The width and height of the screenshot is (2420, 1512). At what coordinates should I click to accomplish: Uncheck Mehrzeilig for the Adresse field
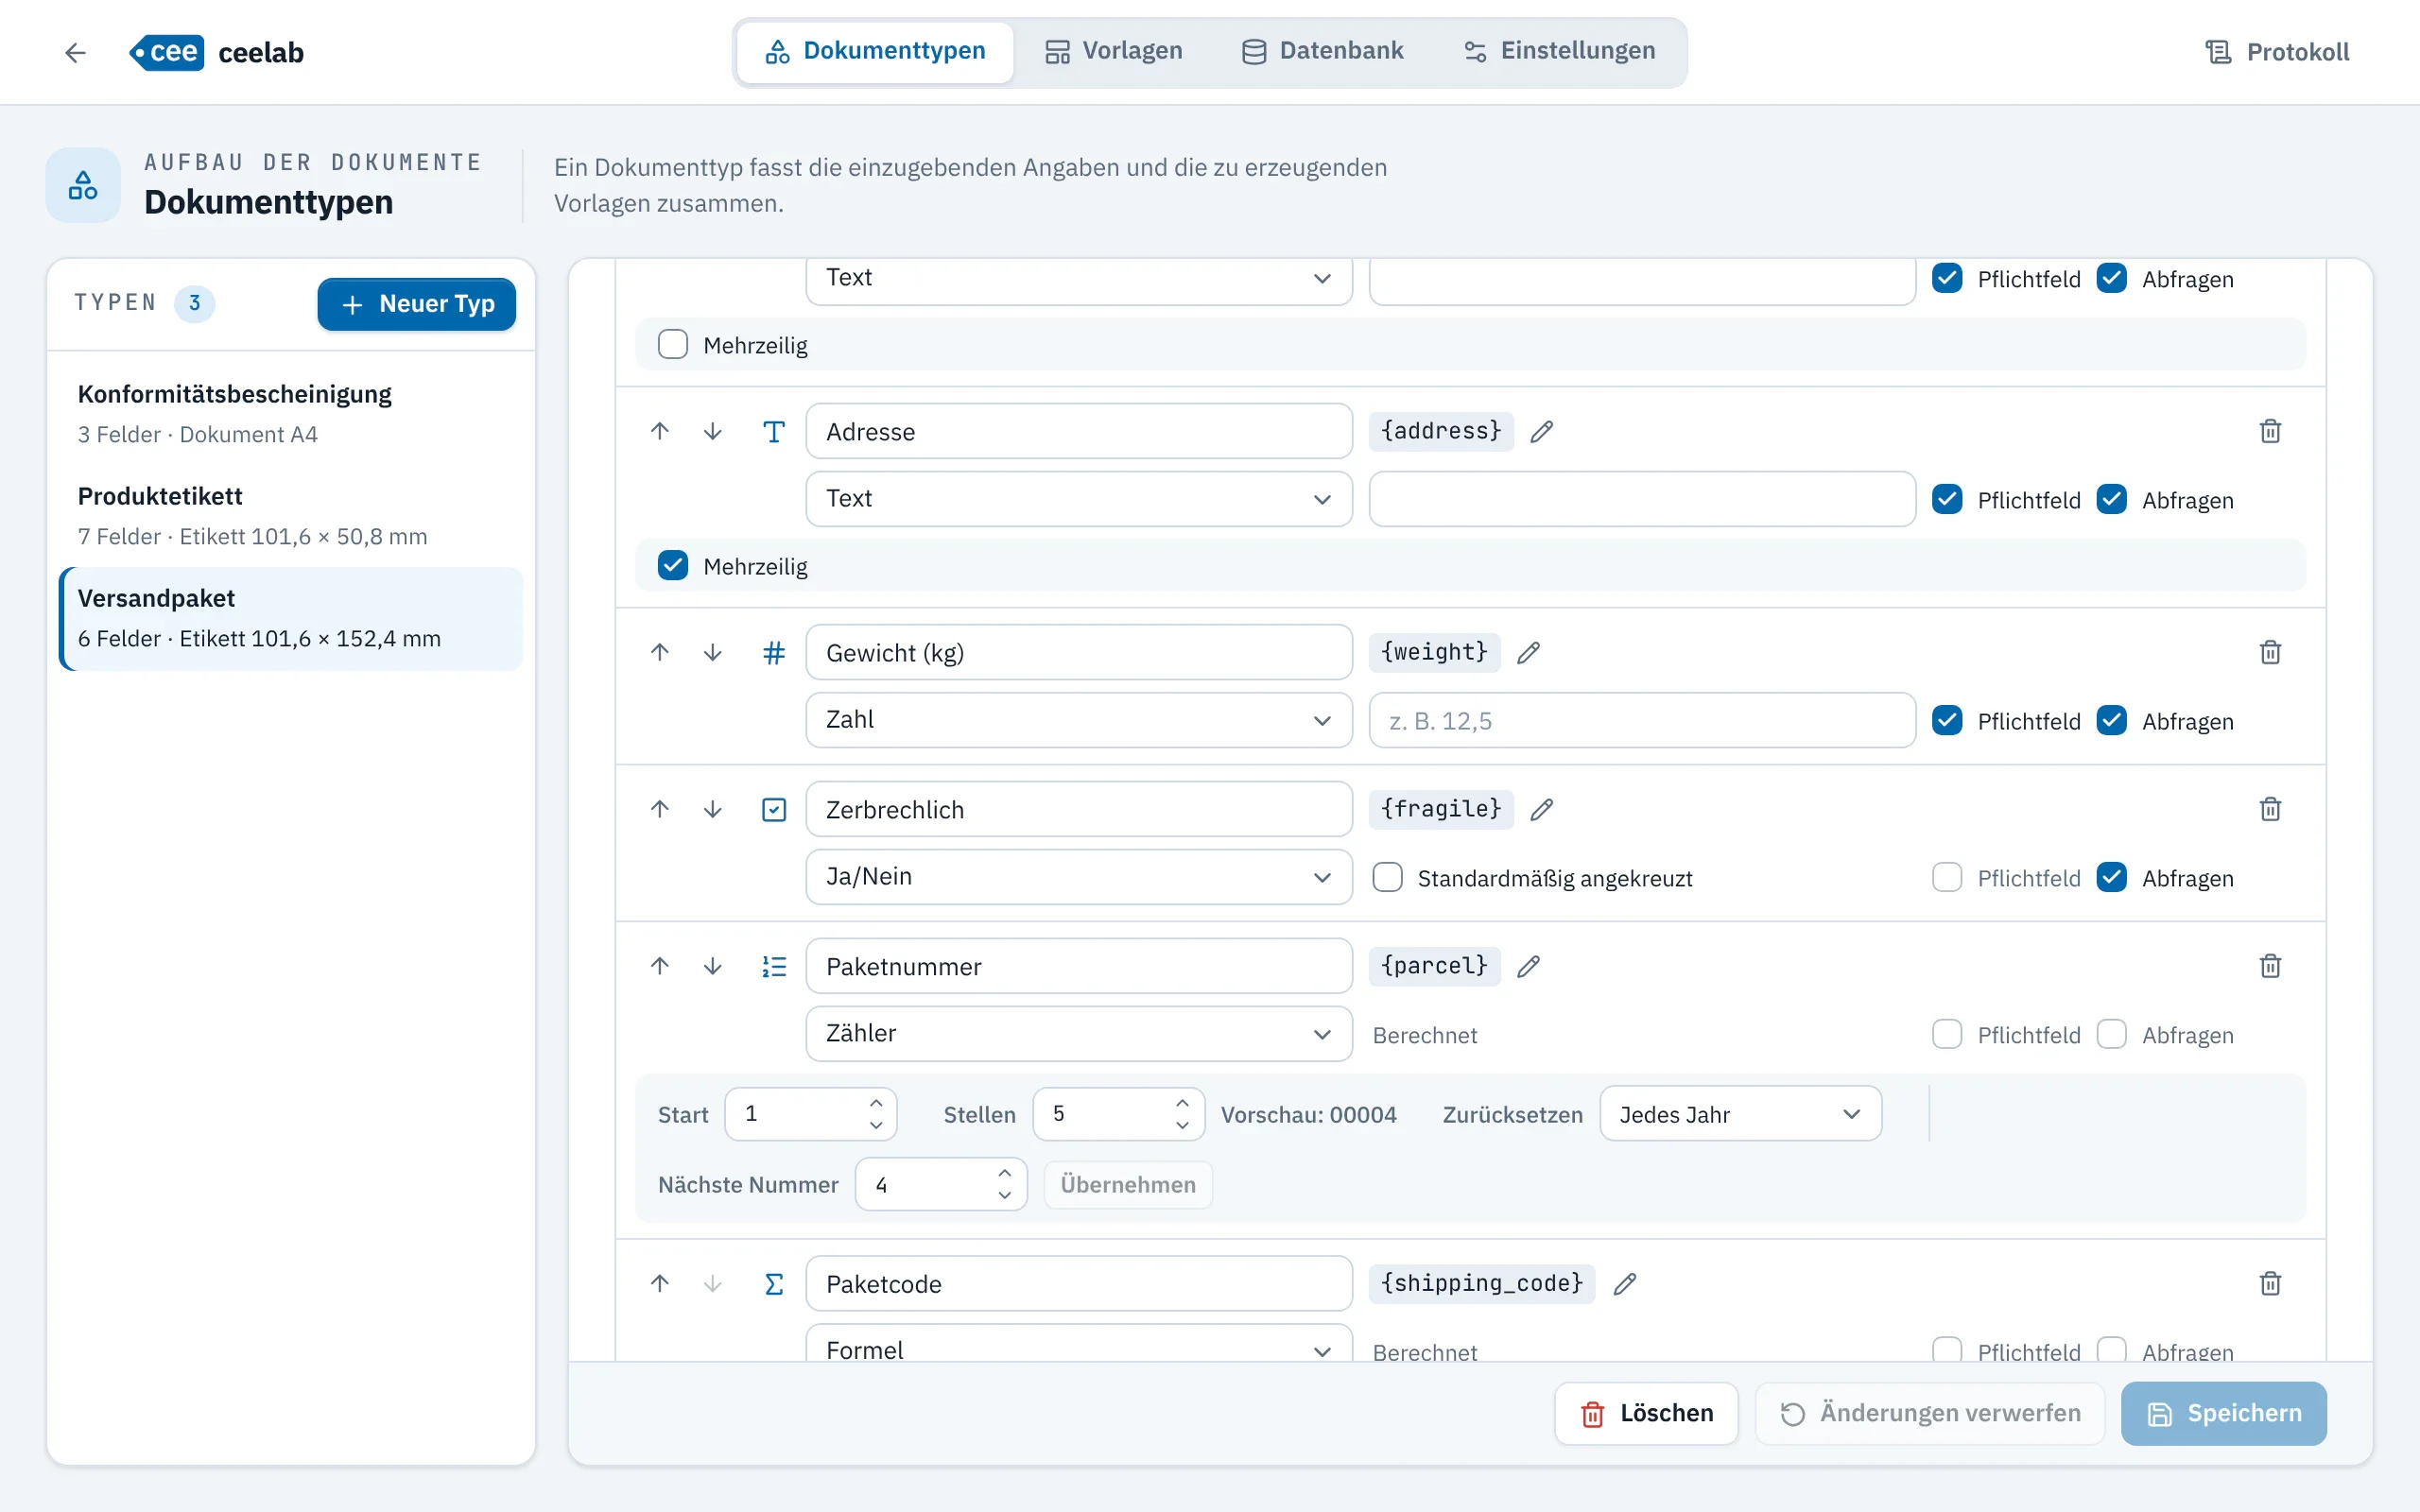click(673, 566)
